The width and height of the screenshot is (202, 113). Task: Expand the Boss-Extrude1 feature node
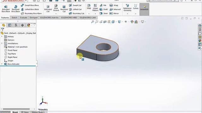point(2,64)
